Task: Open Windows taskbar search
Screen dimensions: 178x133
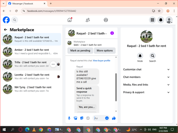Action: click(x=12, y=129)
